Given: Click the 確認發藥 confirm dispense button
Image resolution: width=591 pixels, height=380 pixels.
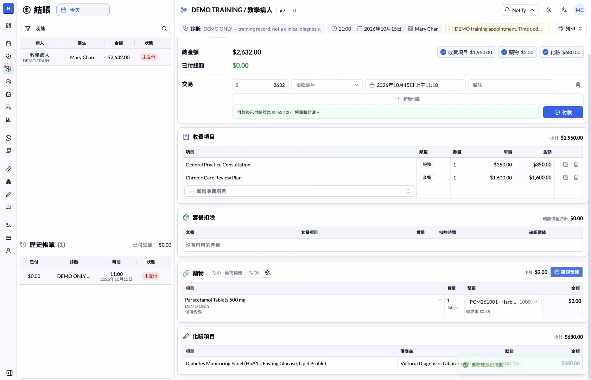Looking at the screenshot, I should (x=566, y=272).
